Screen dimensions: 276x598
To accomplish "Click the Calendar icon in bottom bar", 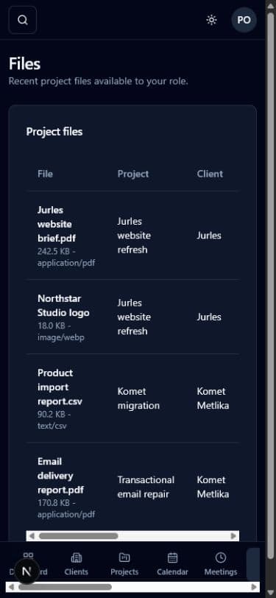I will 173,558.
